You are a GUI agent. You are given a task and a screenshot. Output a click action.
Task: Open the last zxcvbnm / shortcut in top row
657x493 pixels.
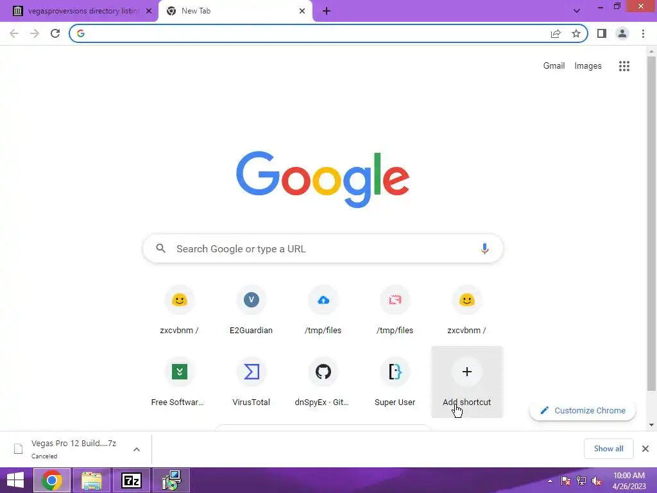[x=467, y=311]
